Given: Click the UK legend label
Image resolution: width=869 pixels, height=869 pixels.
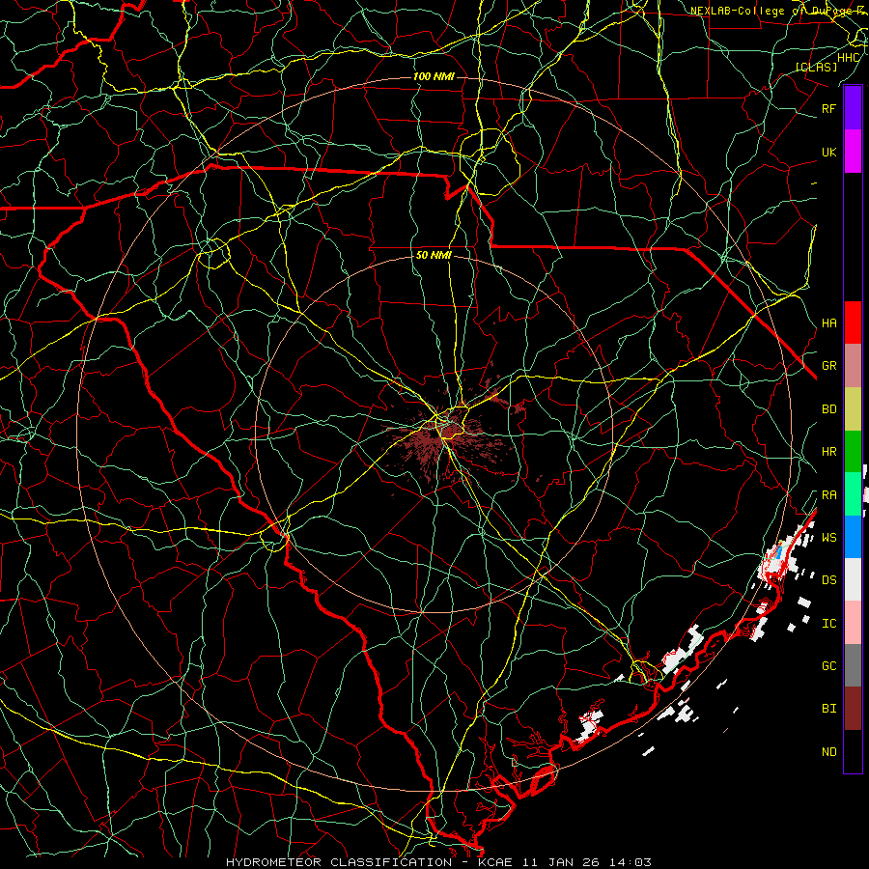Looking at the screenshot, I should click(x=828, y=153).
